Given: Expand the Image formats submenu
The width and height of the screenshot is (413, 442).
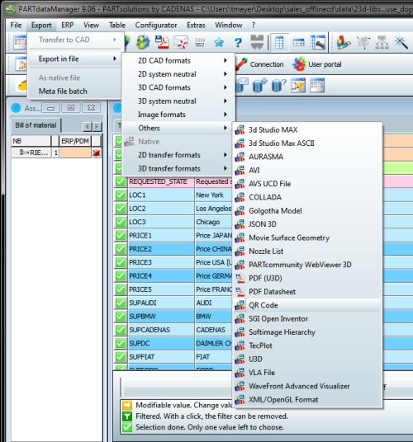Looking at the screenshot, I should (178, 115).
